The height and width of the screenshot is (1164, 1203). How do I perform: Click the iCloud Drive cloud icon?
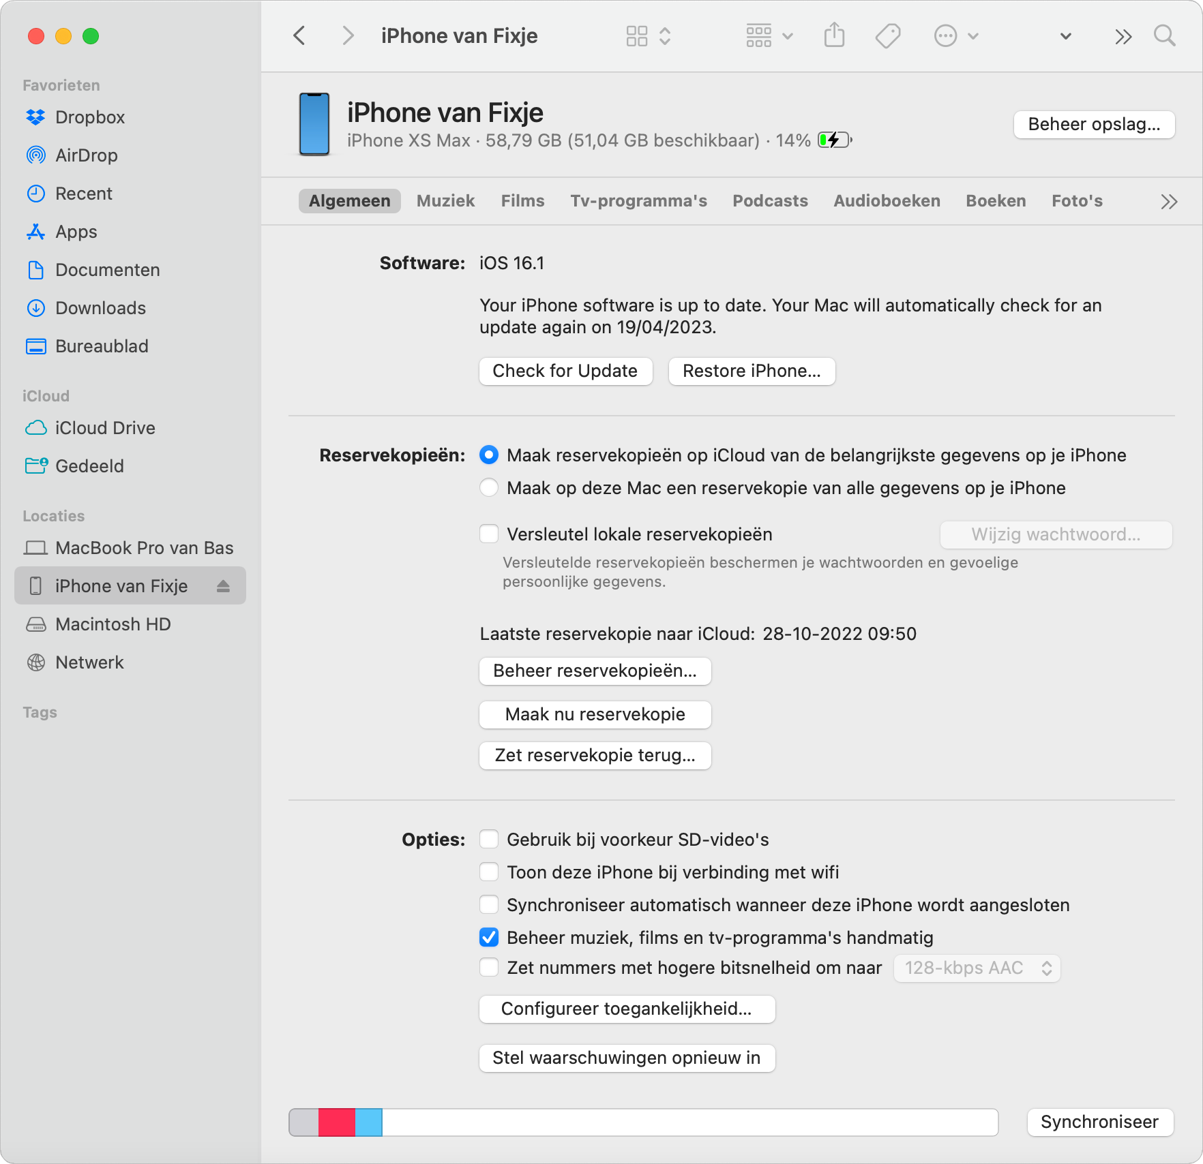coord(35,428)
